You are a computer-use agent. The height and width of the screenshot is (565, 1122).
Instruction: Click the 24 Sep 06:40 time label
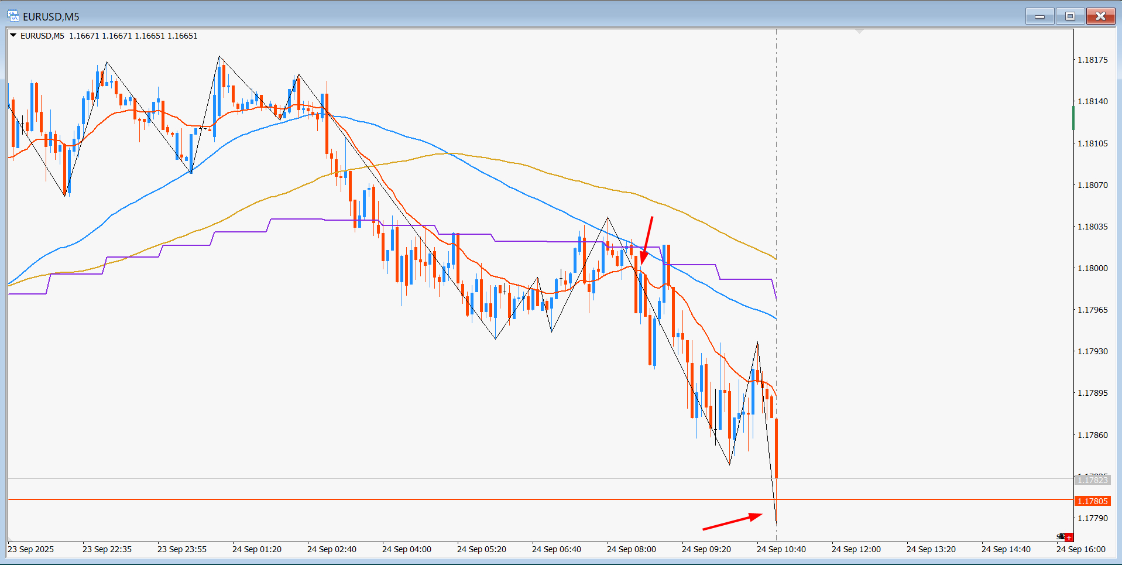pyautogui.click(x=557, y=549)
